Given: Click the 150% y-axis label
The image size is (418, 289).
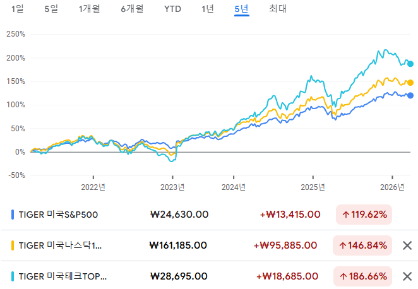Looking at the screenshot, I should coord(16,81).
